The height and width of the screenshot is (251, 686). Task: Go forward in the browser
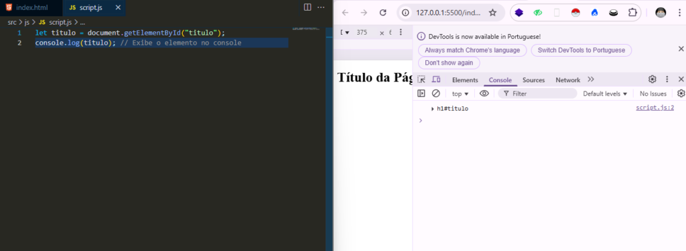[x=364, y=13]
